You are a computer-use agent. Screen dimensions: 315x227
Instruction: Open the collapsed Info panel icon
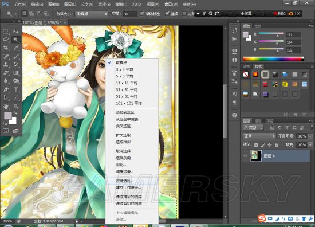tap(234, 60)
